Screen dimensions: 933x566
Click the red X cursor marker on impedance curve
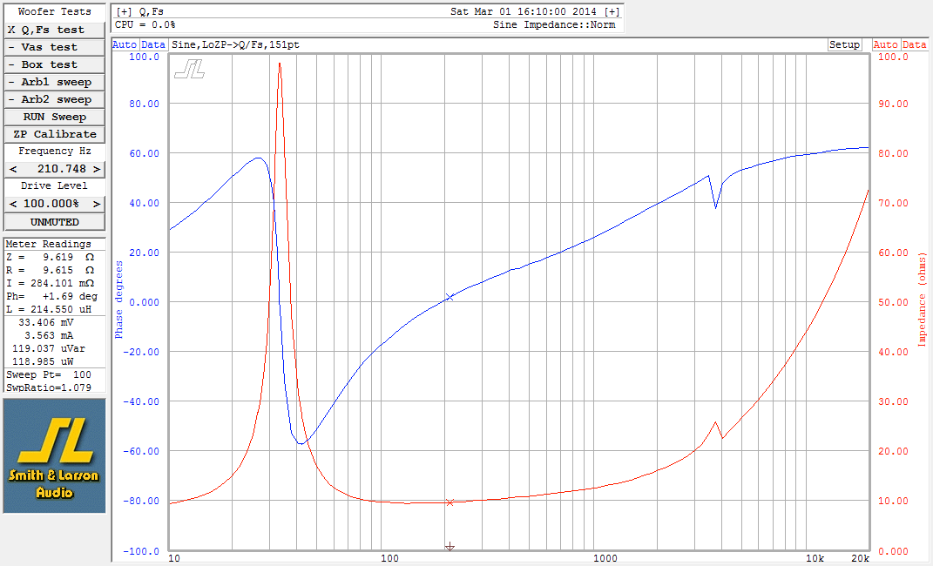point(450,502)
